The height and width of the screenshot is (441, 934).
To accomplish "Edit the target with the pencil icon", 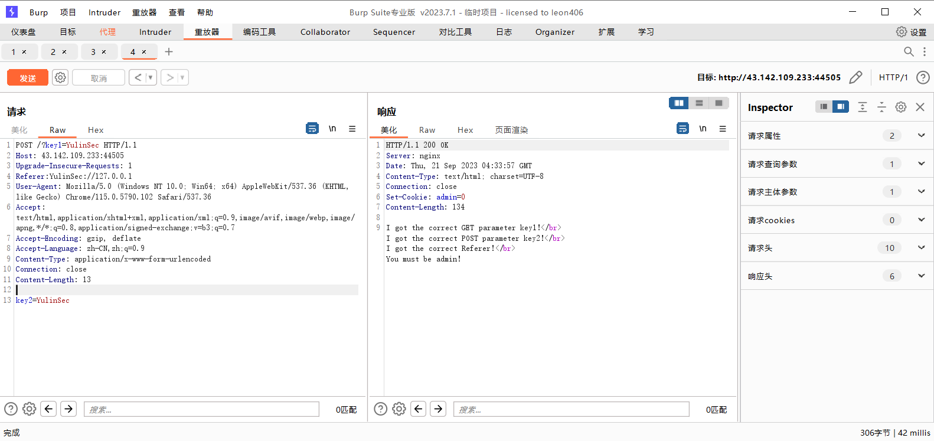I will pos(855,77).
